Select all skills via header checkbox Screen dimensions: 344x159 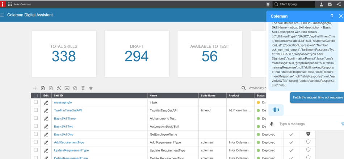[x=36, y=96]
